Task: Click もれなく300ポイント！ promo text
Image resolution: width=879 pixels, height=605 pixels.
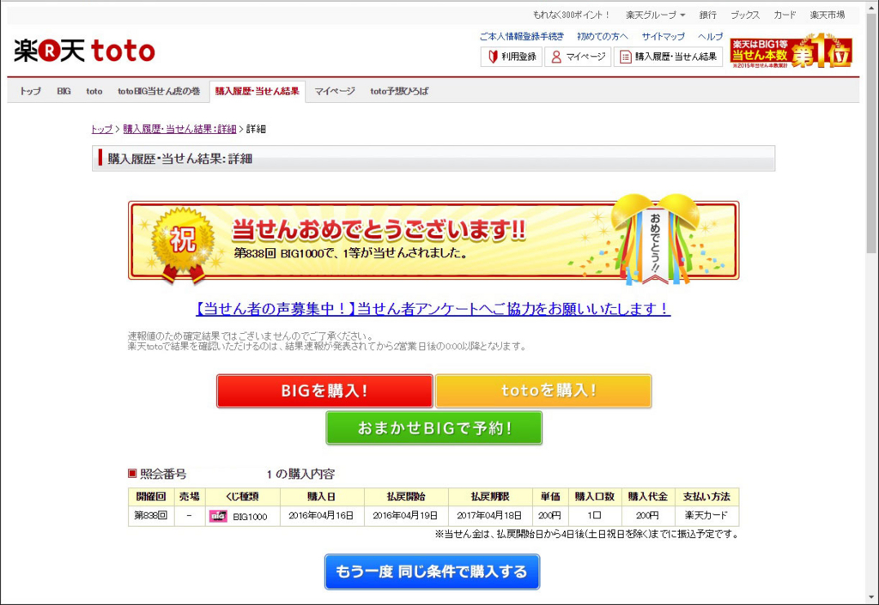Action: coord(571,15)
